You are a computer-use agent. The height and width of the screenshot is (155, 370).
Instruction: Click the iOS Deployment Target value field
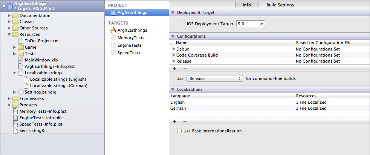pyautogui.click(x=248, y=24)
